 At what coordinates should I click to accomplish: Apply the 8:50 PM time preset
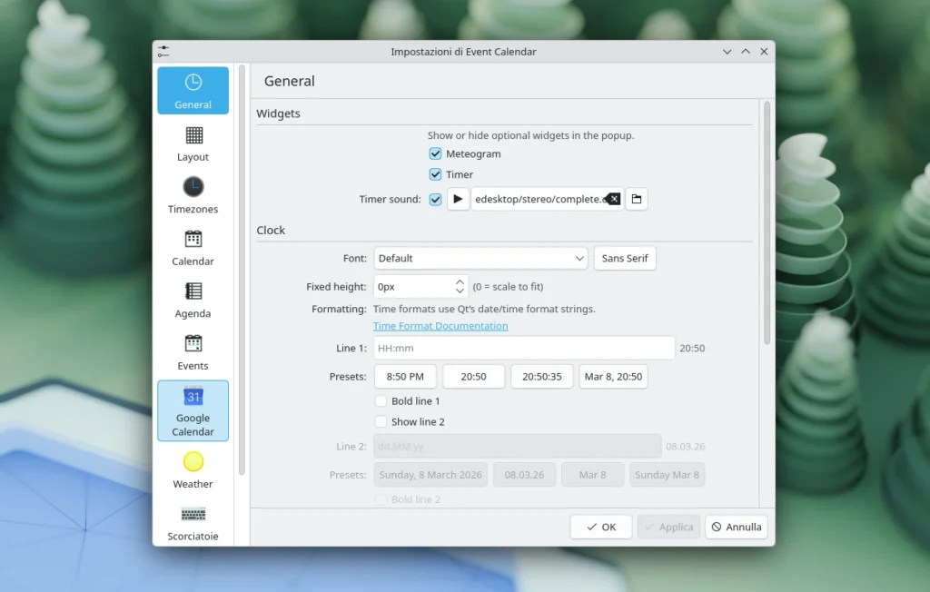pyautogui.click(x=405, y=376)
